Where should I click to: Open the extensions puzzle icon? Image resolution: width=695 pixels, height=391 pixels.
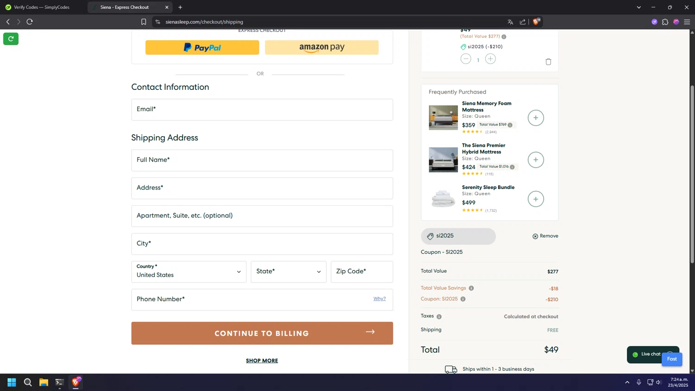665,22
